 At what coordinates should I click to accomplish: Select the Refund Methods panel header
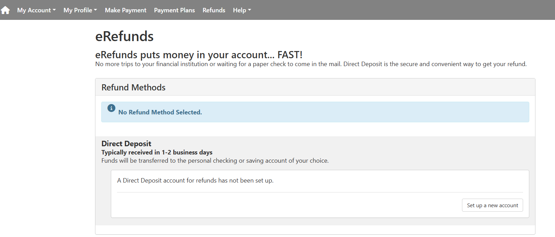point(134,87)
